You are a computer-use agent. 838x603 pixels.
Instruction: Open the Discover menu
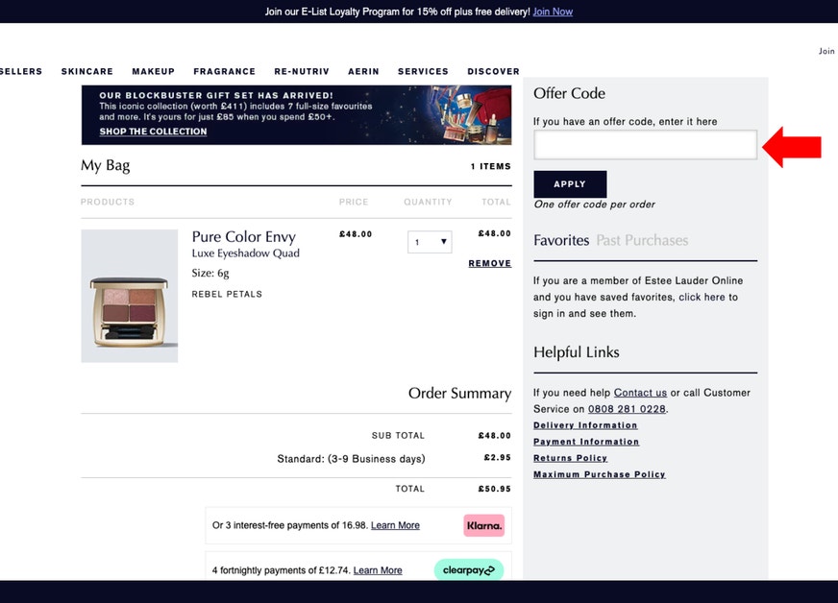tap(493, 72)
